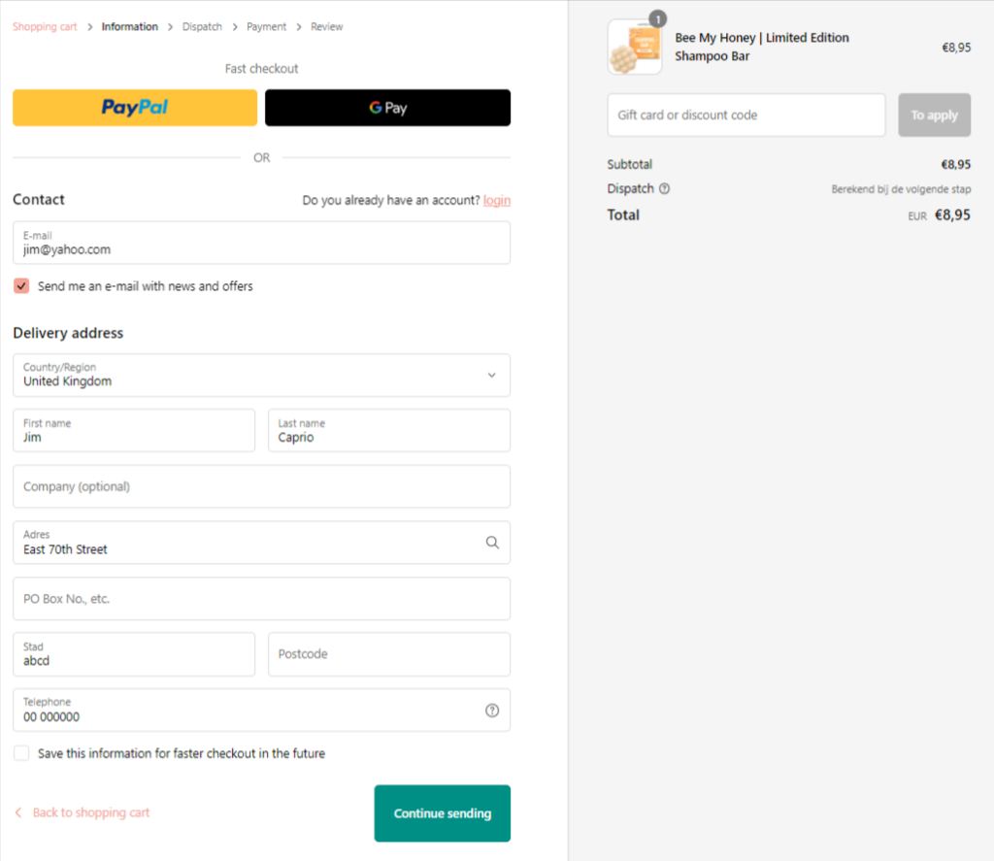Pay with the PayPal button

(135, 107)
